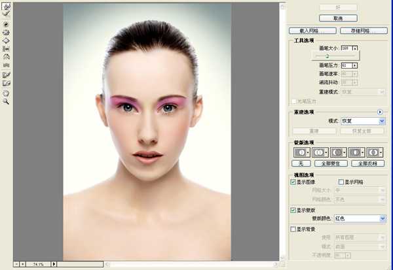Click the 无 (None) mask button
The height and width of the screenshot is (270, 393).
[x=301, y=163]
